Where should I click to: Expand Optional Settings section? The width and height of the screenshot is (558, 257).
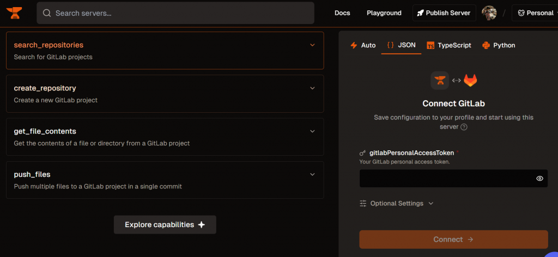point(397,203)
